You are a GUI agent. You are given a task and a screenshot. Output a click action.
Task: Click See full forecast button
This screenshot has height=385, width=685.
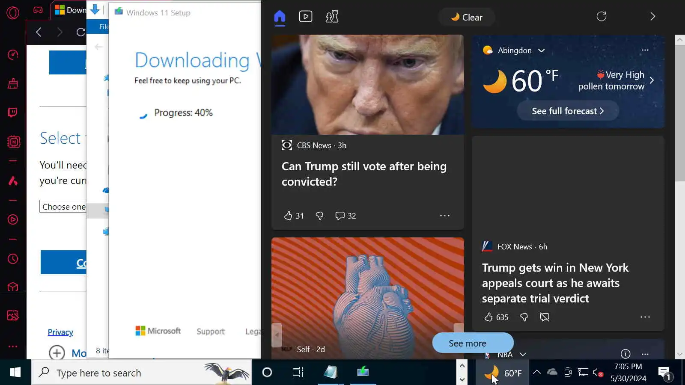coord(568,111)
